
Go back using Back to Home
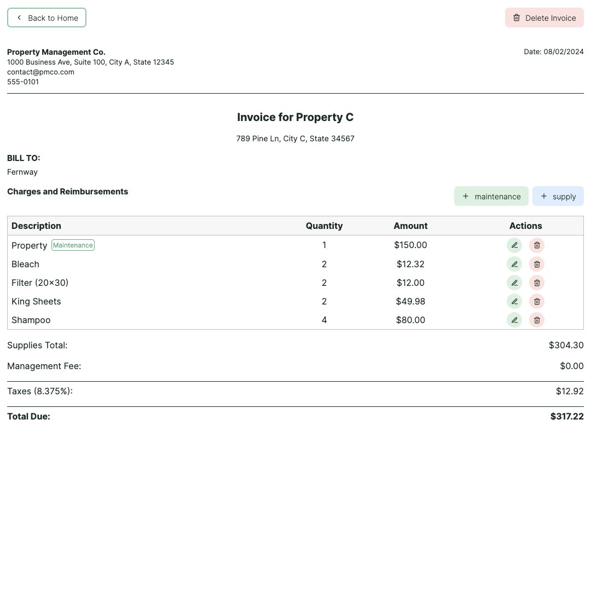click(47, 18)
